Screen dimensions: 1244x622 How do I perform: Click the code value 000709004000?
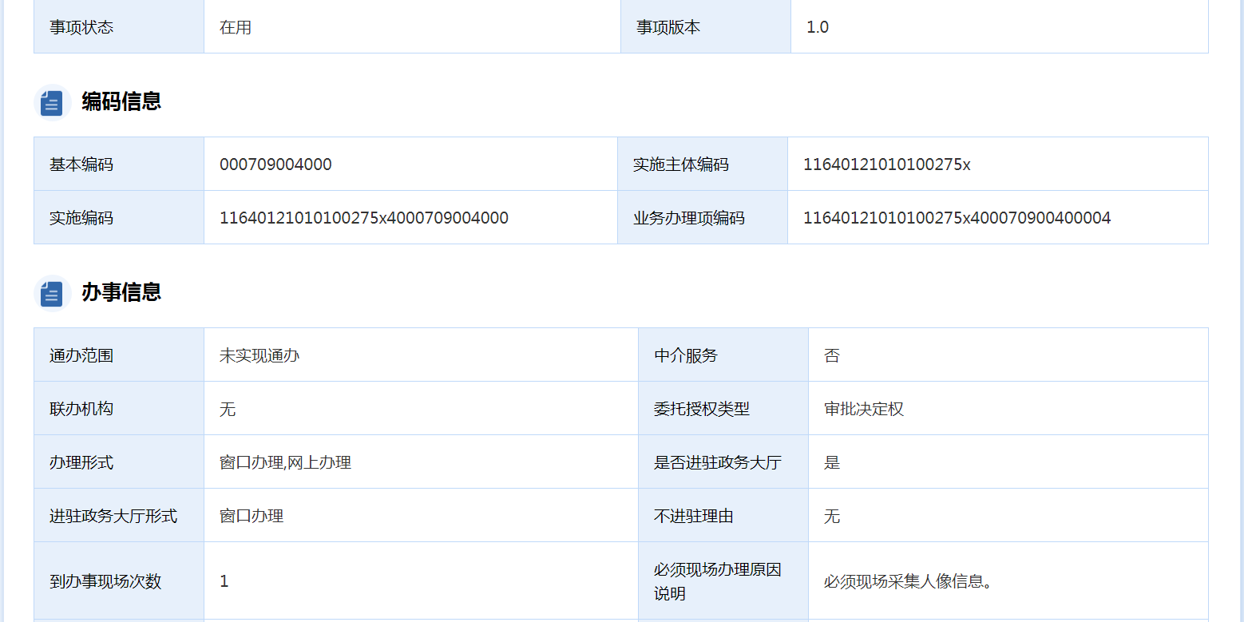click(275, 164)
